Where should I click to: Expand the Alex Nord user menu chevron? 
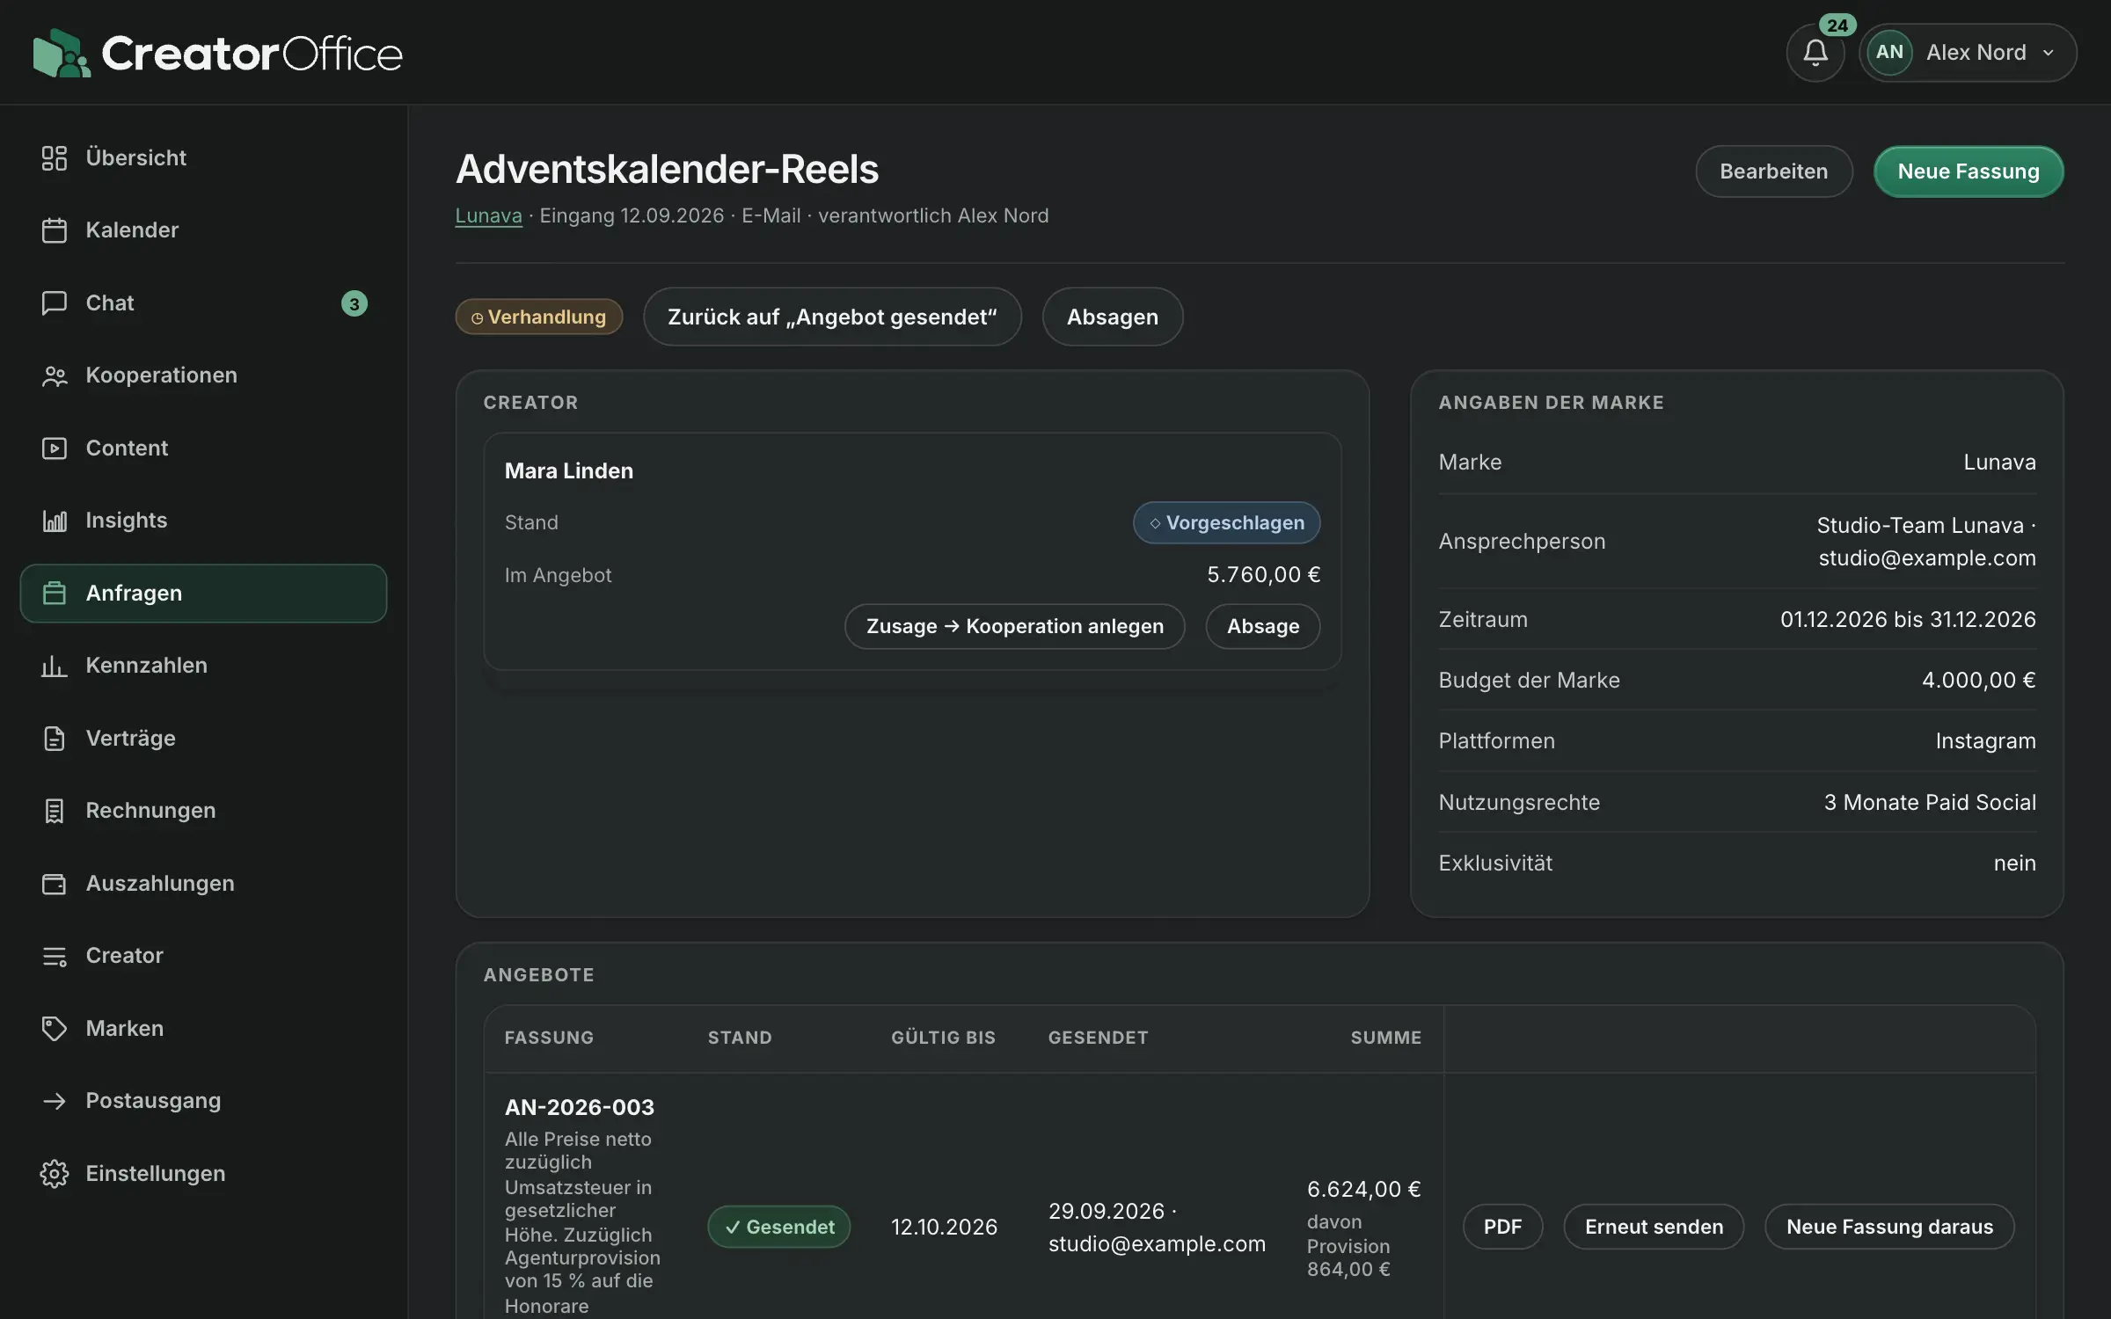click(2049, 53)
